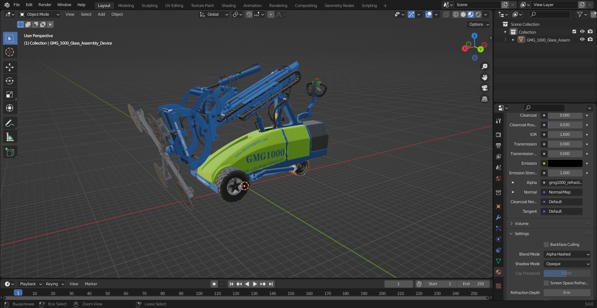Screen dimensions: 597x308
Task: Open Shadow Mode Opaque dropdown
Action: coord(567,264)
